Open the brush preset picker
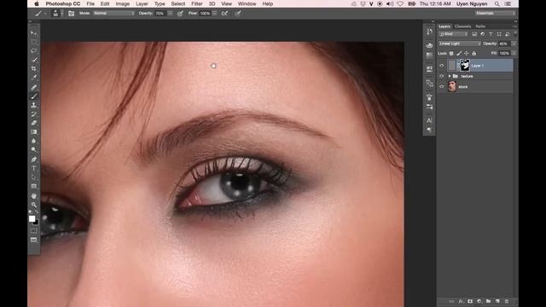546x307 pixels. click(x=57, y=14)
